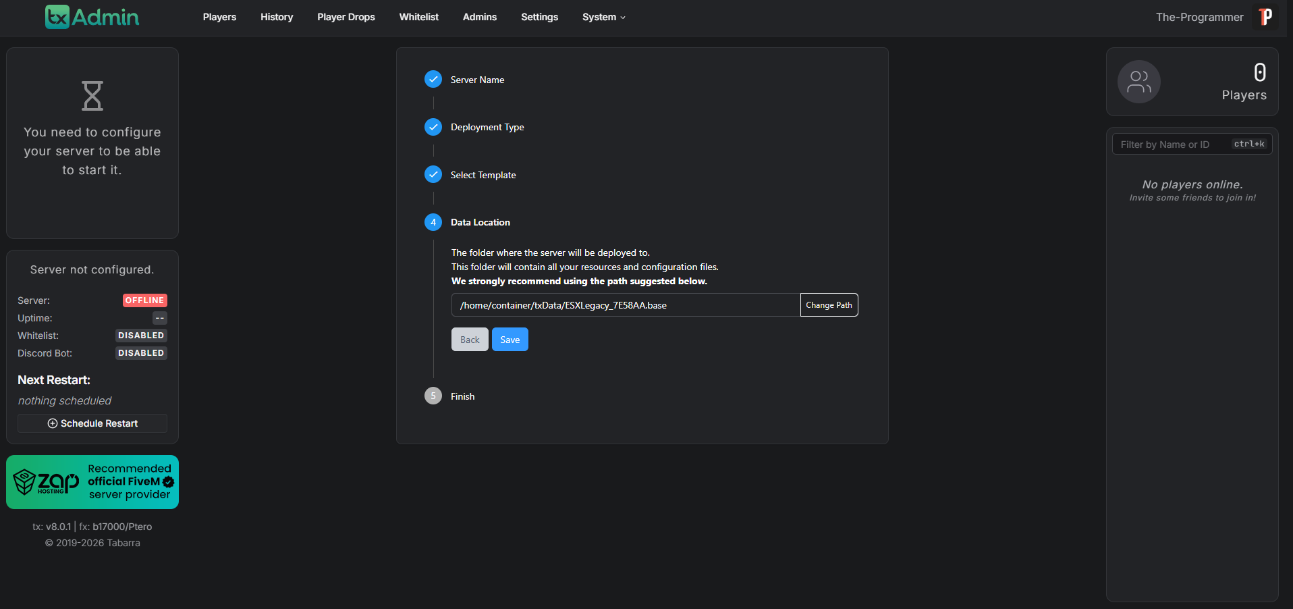Expand the System dropdown menu
The height and width of the screenshot is (609, 1293).
coord(603,17)
